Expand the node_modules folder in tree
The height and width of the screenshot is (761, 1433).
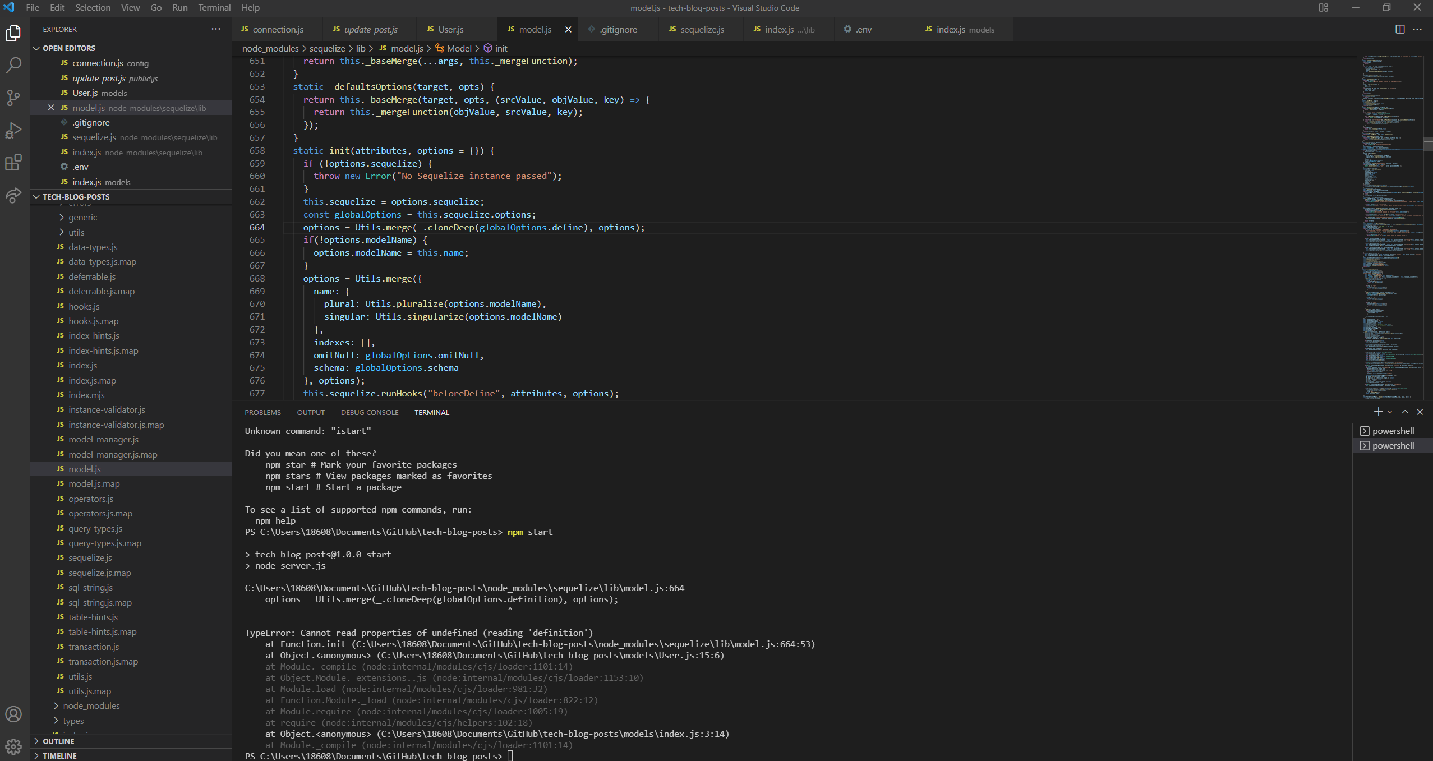tap(91, 705)
